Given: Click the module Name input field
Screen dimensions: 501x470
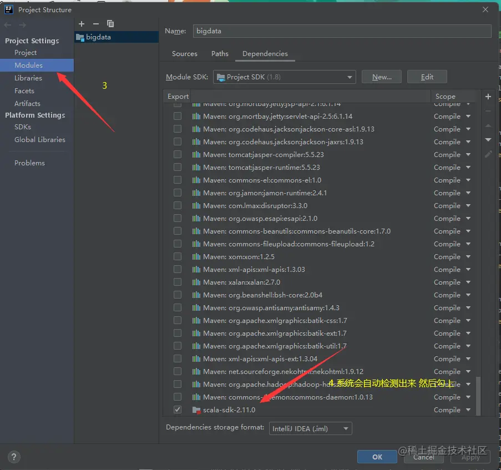Looking at the screenshot, I should coord(342,31).
